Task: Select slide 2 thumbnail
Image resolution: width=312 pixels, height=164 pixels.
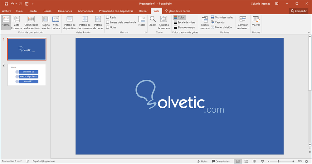Action: [x=27, y=75]
